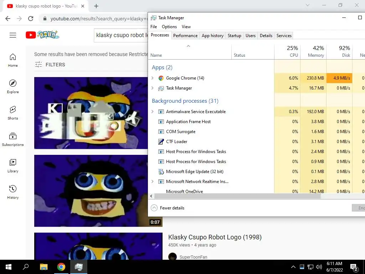365x274 pixels.
Task: Switch to Services tab
Action: [284, 36]
